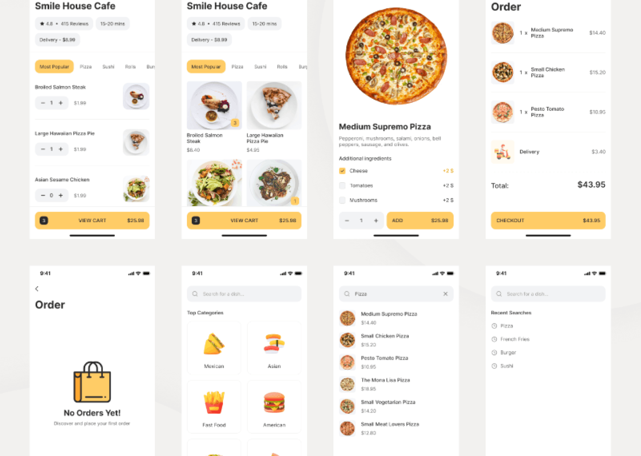641x456 pixels.
Task: Open The Mona Lisa Pizza search result
Action: pos(385,384)
